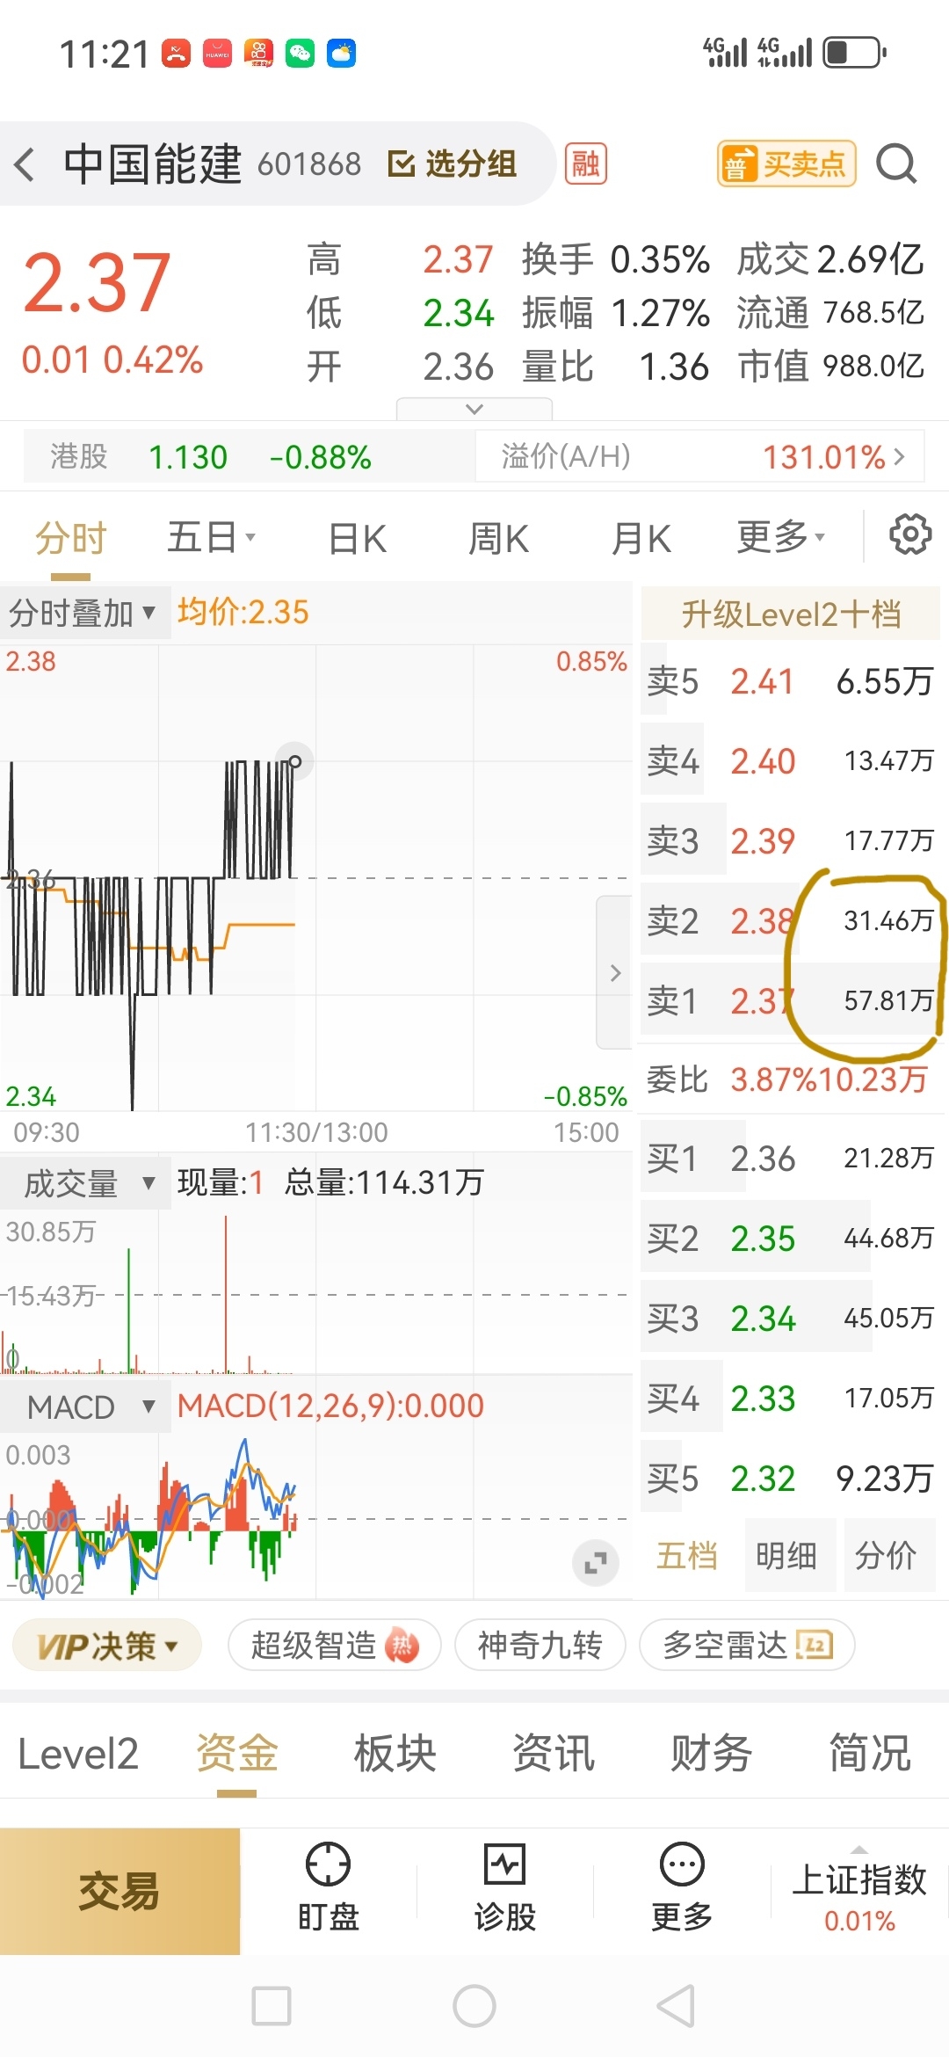Viewport: 949px width, 2057px height.
Task: Switch to the 简况 section tab
Action: pos(869,1755)
